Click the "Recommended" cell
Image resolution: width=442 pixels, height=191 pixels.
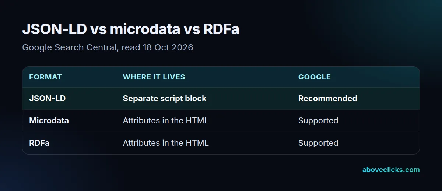click(328, 99)
